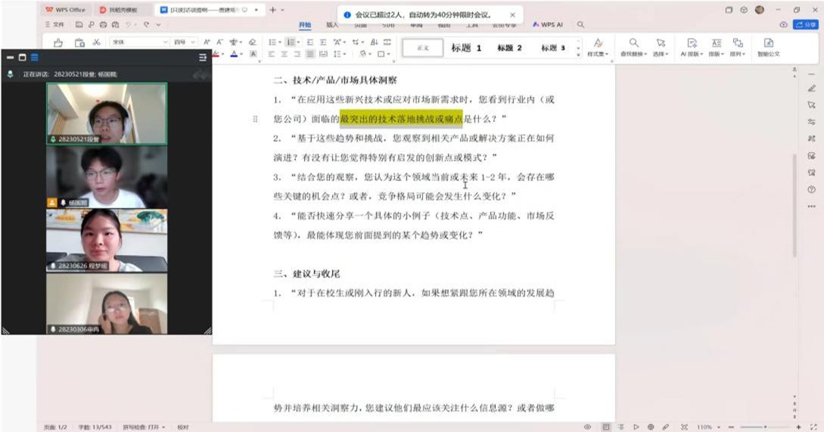Toggle the numbered list formatting
Screen dimensions: 824x432
point(291,42)
